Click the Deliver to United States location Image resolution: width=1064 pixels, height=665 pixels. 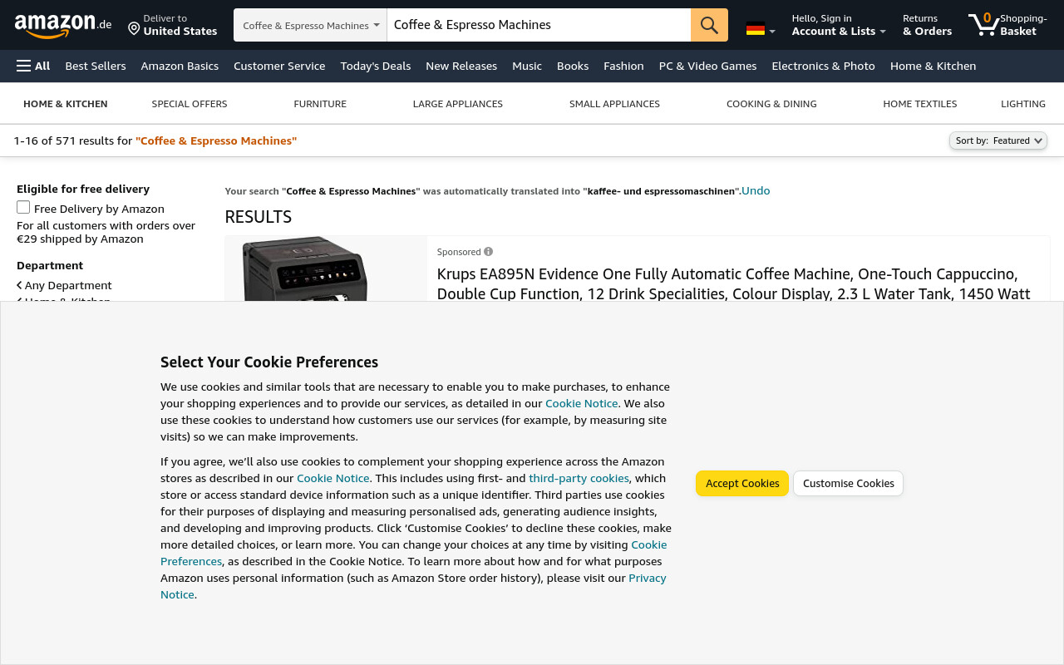172,25
